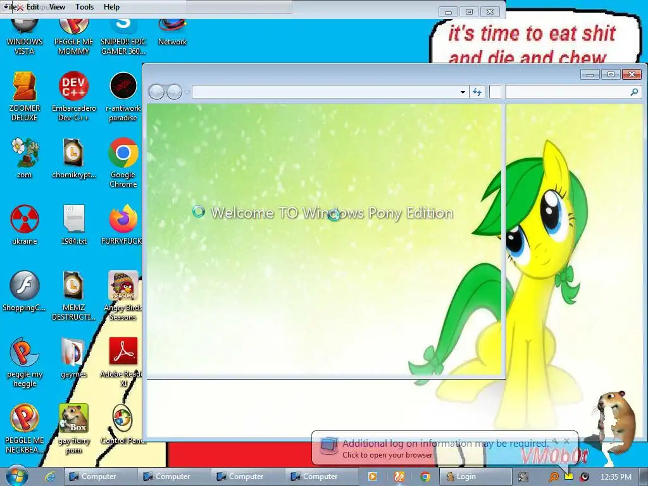Click the browser Forward button
Image resolution: width=648 pixels, height=486 pixels.
pos(174,92)
